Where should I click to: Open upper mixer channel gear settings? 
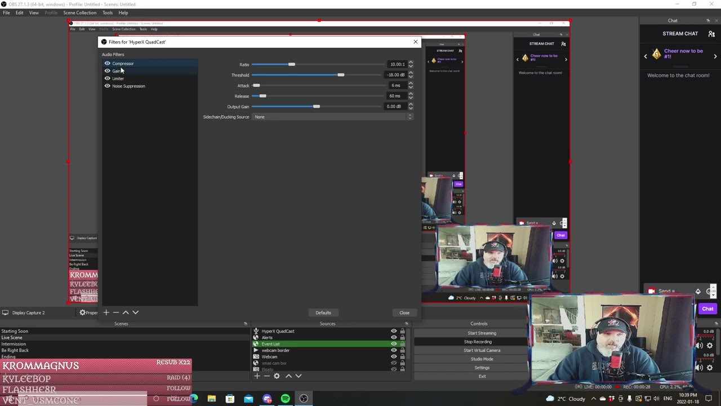point(709,346)
